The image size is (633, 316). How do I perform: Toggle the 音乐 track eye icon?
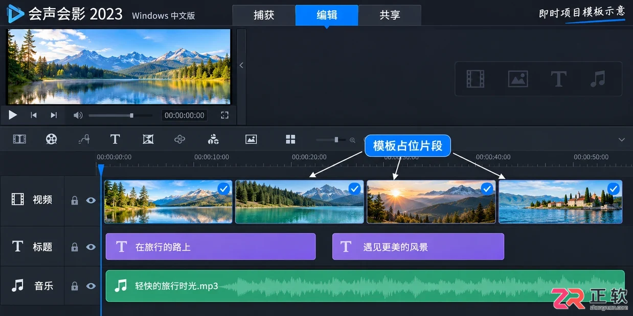(91, 286)
